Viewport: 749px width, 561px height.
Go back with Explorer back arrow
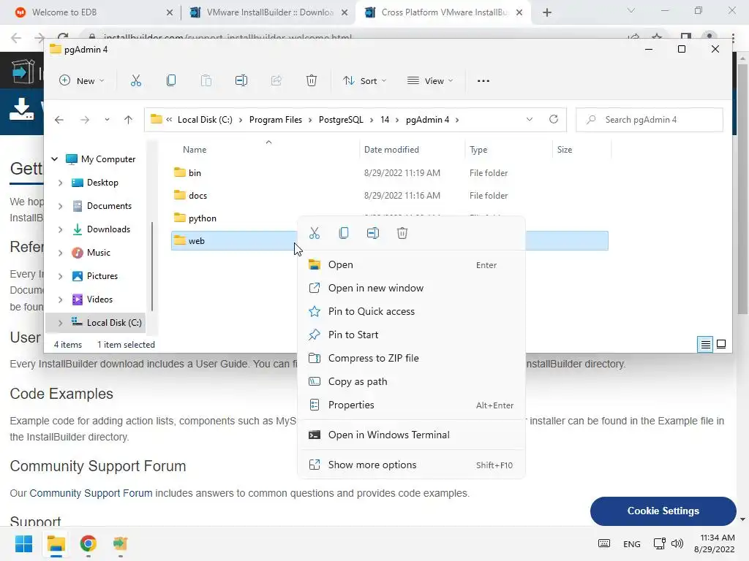pos(59,120)
